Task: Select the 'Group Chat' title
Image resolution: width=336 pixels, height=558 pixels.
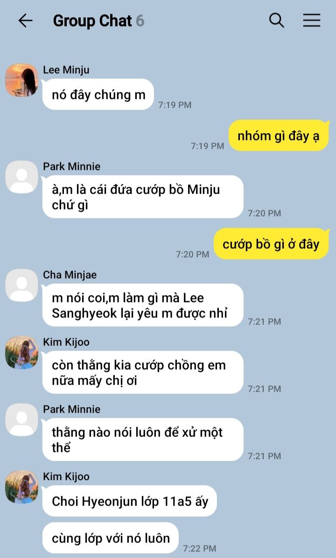Action: [x=92, y=21]
